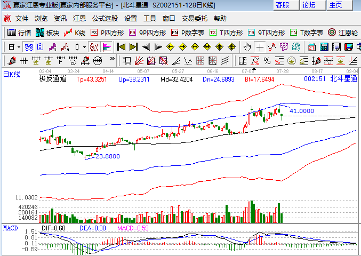This screenshot has height=256, width=361.
Task: Open the 窗口 menu
Action: coord(169,19)
